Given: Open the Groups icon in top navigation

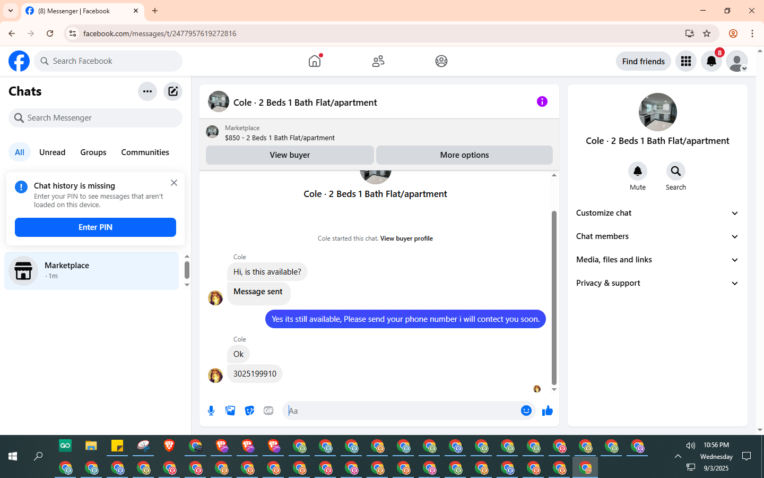Looking at the screenshot, I should coord(441,61).
